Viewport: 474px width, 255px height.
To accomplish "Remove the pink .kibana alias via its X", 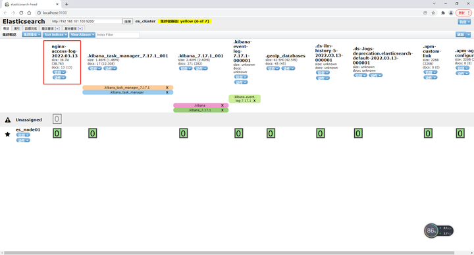I will [223, 105].
